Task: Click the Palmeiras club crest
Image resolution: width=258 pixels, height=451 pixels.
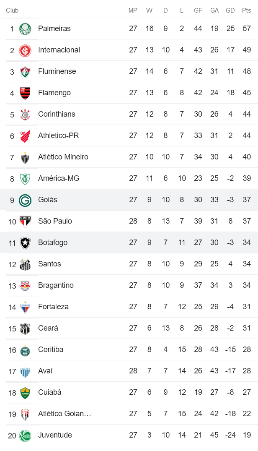Action: point(25,28)
